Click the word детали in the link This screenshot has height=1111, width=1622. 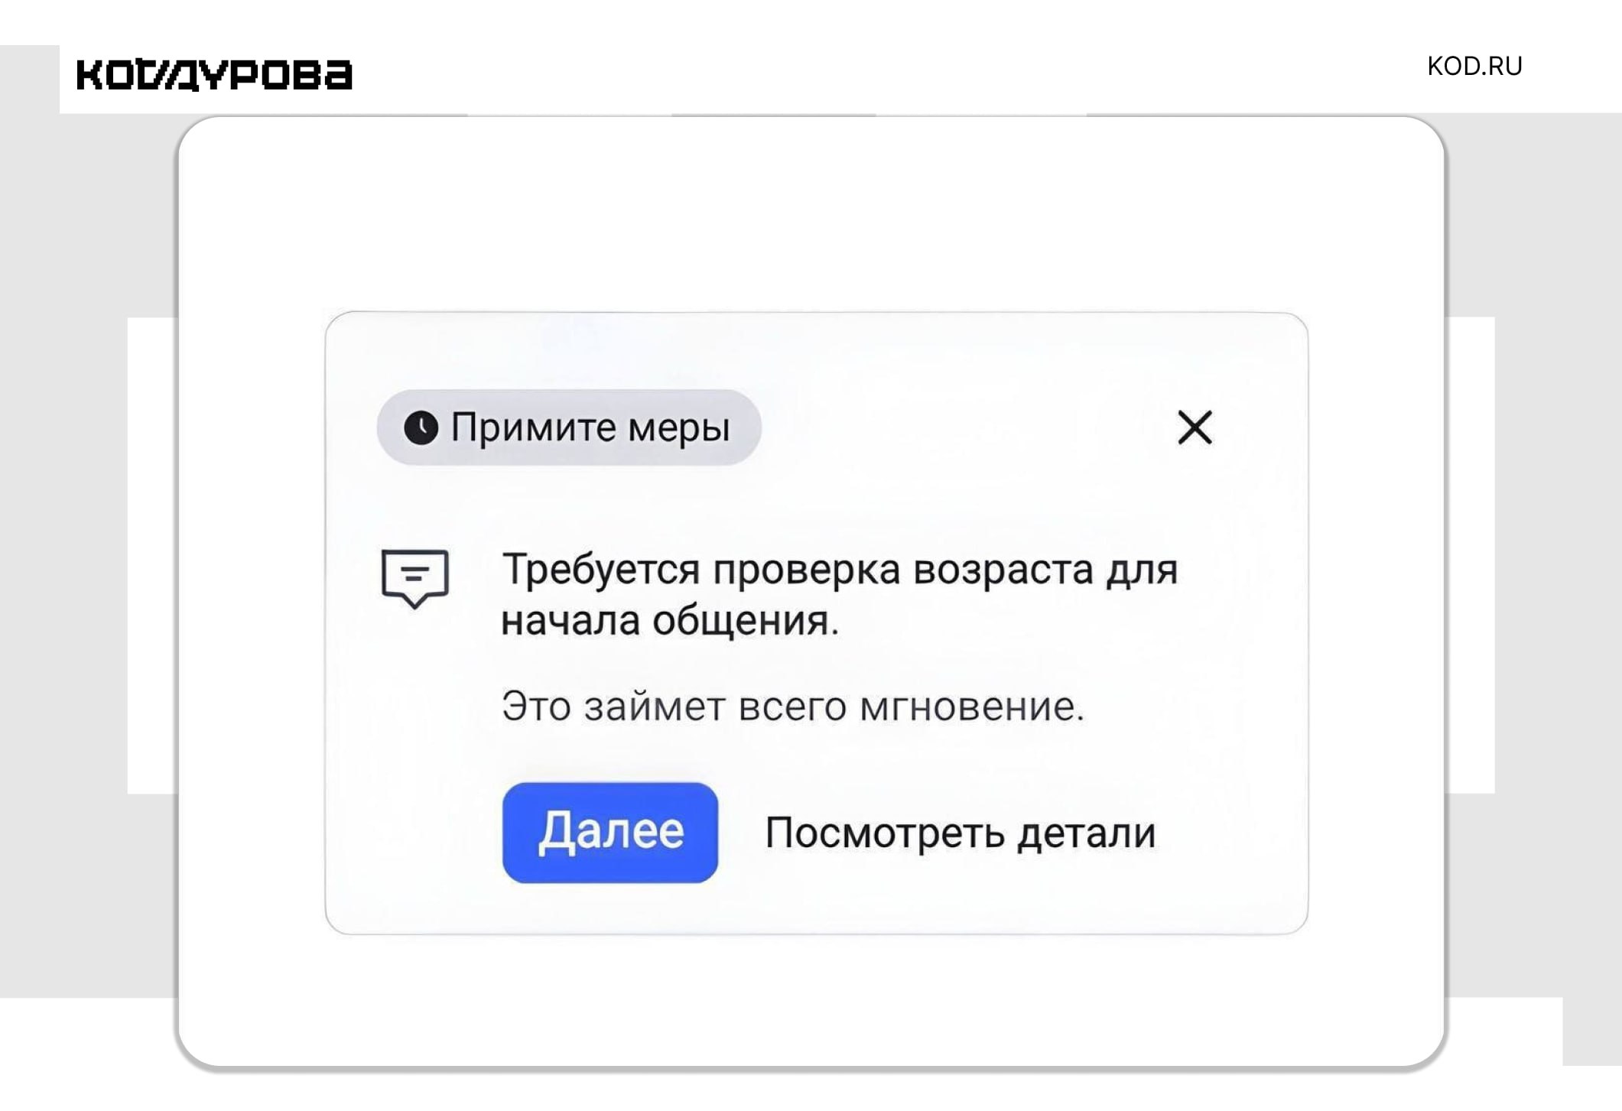coord(1086,833)
